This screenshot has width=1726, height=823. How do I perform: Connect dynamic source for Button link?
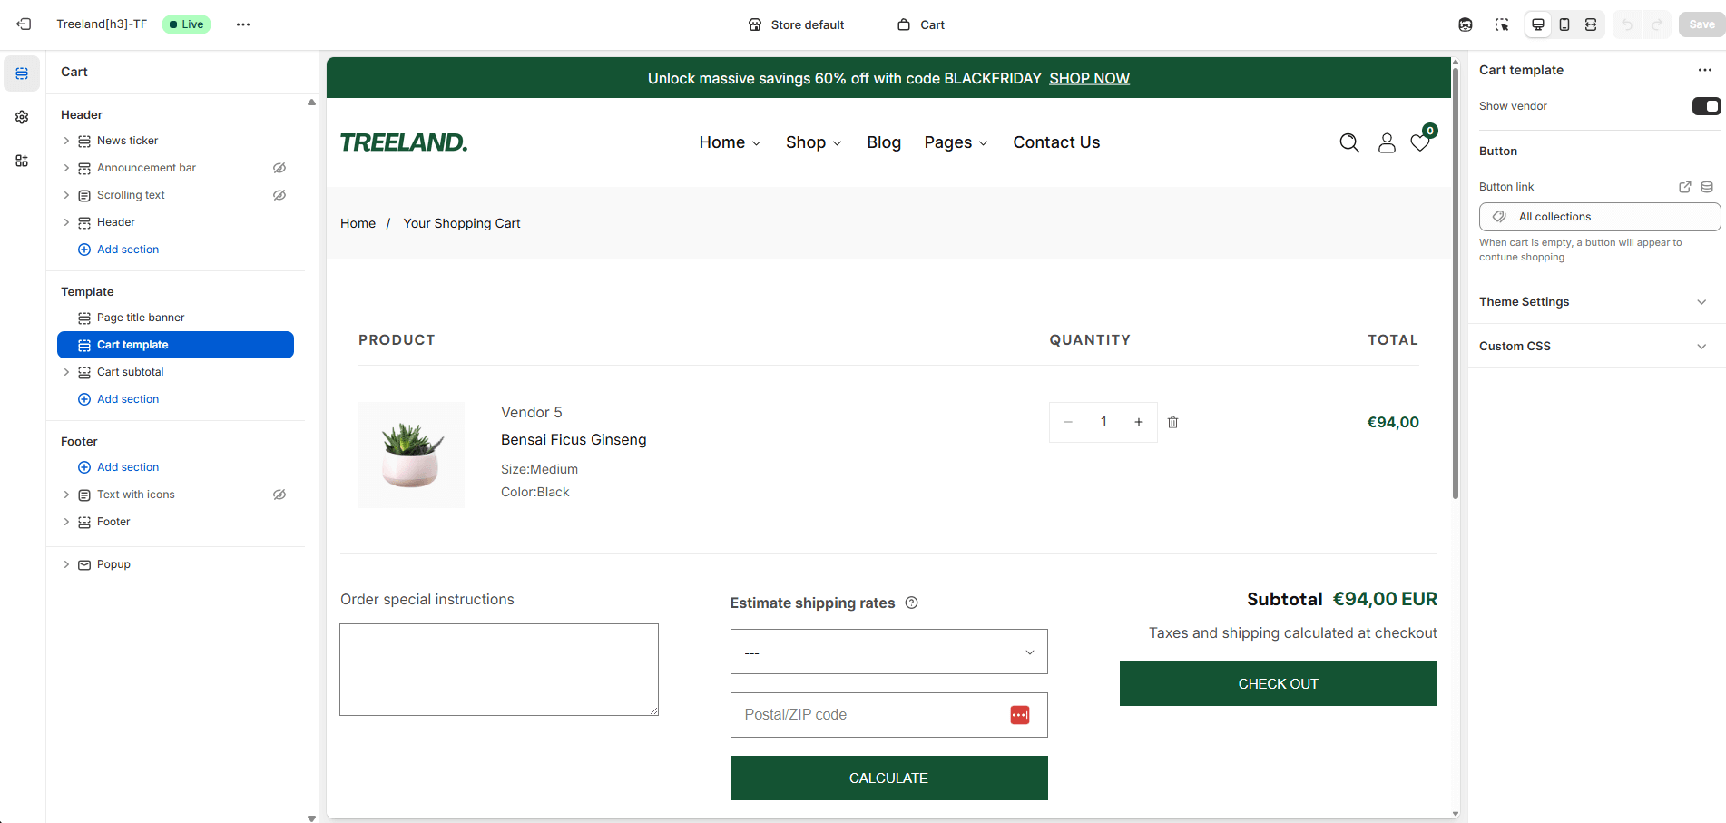pyautogui.click(x=1707, y=187)
